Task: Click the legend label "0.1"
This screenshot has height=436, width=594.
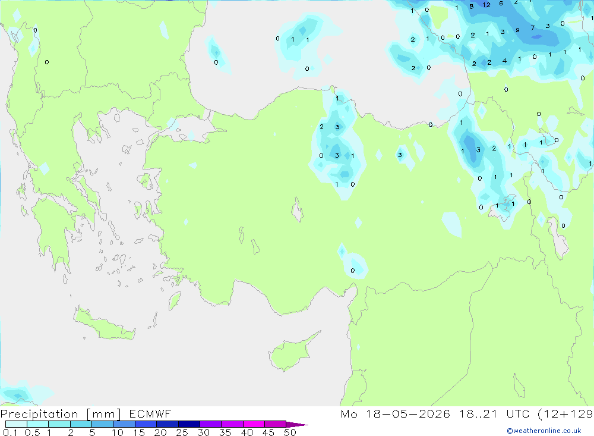Action: point(10,432)
